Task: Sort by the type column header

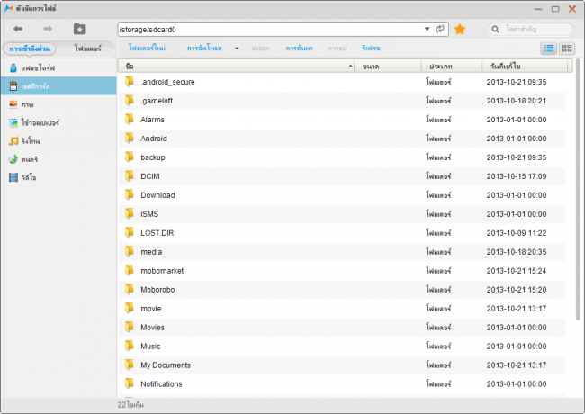Action: 452,67
